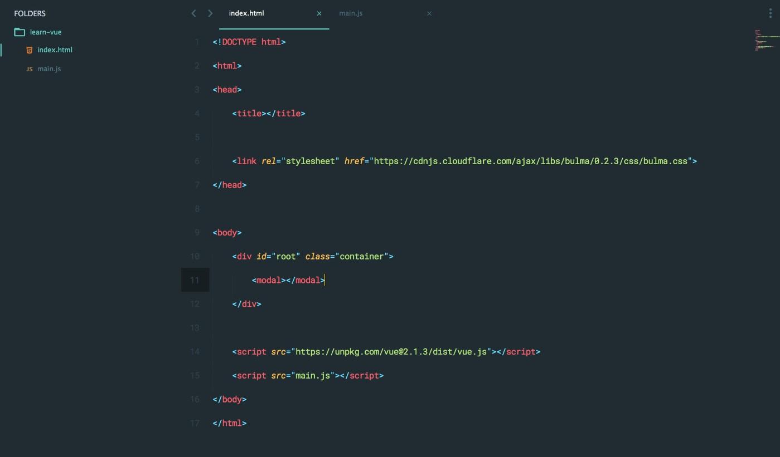The height and width of the screenshot is (457, 780).
Task: Open index.html in the sidebar
Action: pyautogui.click(x=55, y=50)
